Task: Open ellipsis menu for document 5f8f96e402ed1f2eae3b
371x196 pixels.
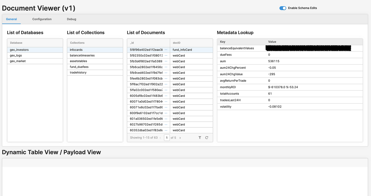Action: tap(166, 49)
